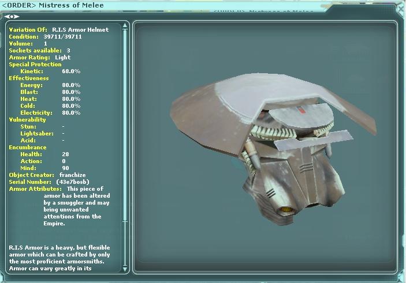Click the 'Encumbrance' heading
The height and width of the screenshot is (283, 406).
[28, 148]
